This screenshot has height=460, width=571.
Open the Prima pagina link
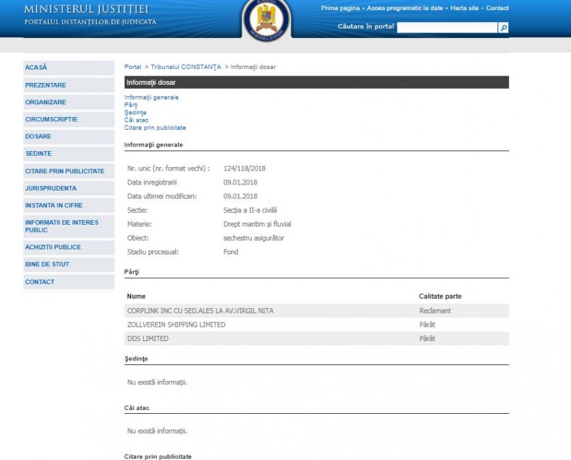click(x=340, y=8)
